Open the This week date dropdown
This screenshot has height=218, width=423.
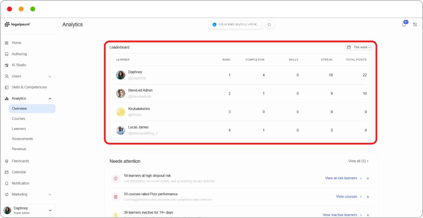click(359, 47)
